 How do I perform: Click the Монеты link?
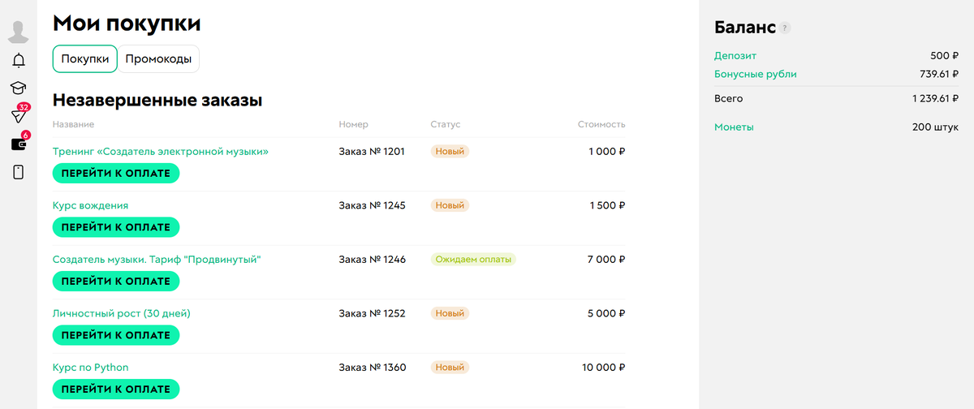pos(734,127)
